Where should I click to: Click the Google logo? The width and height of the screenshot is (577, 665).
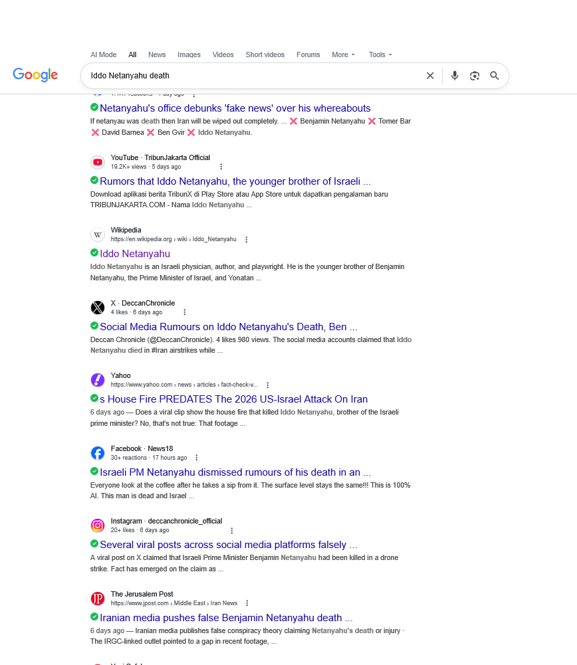pyautogui.click(x=35, y=75)
